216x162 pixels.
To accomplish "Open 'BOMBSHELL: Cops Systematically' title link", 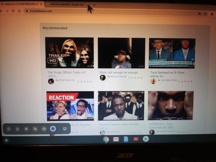I will [x=162, y=126].
